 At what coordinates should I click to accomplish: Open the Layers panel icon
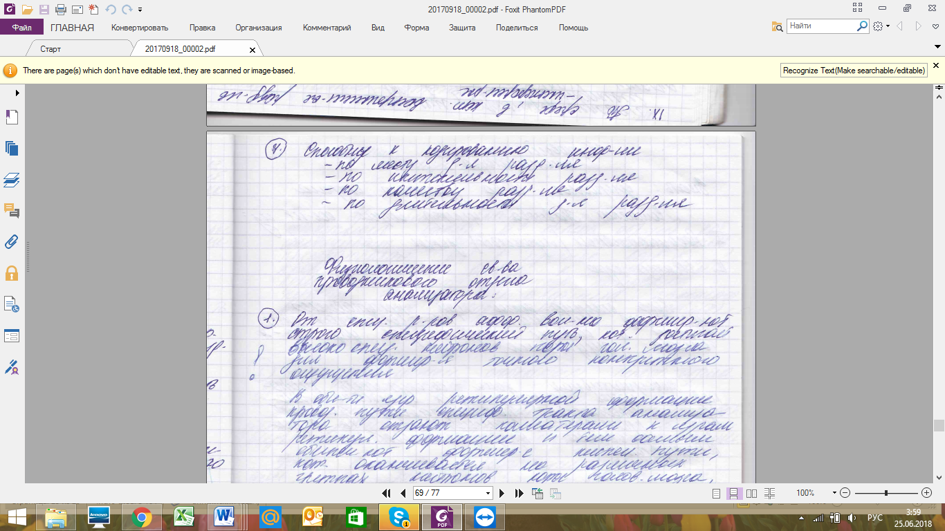[x=12, y=180]
